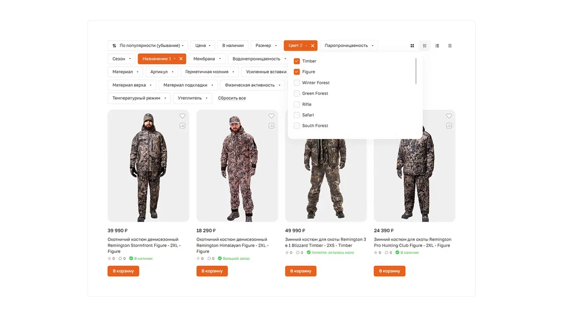Compare the Pro Hunting Club suit

point(449,126)
